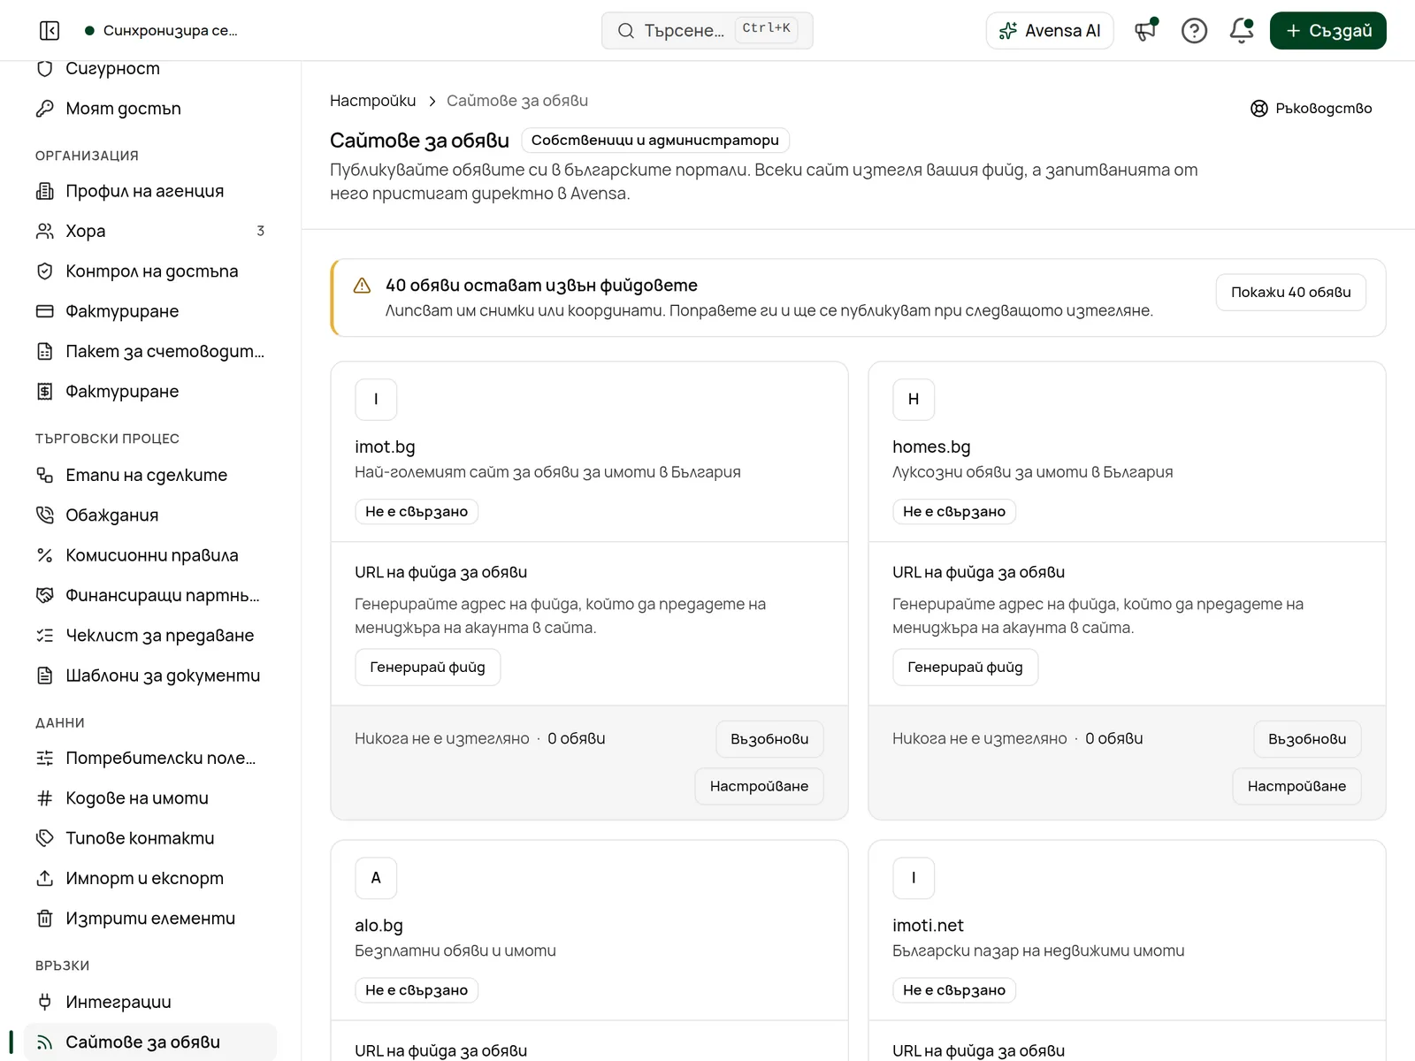Go back to Настройки breadcrumb
This screenshot has height=1061, width=1415.
(373, 101)
